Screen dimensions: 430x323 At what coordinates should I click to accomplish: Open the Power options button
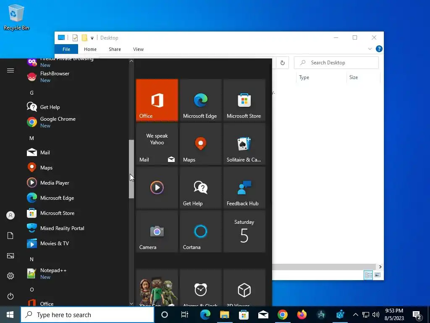click(x=10, y=296)
